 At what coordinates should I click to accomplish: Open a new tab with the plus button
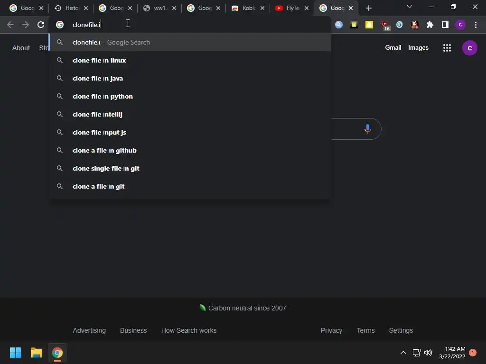coord(368,9)
